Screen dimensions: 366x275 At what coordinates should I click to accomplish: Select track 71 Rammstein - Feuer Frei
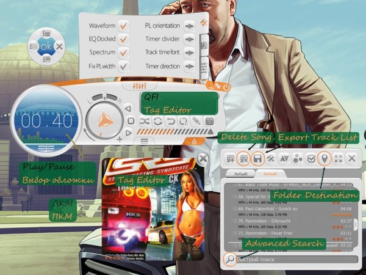292,236
